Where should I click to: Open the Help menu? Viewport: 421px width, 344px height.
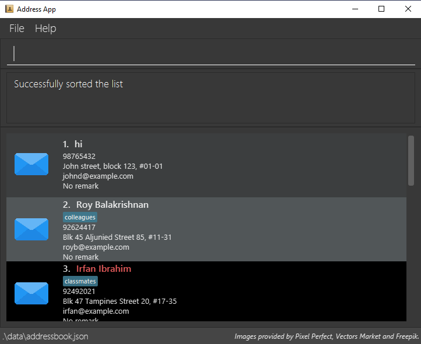(45, 29)
